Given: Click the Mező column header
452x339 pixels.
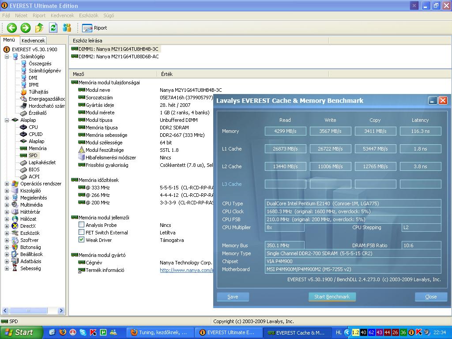Looking at the screenshot, I should 113,74.
